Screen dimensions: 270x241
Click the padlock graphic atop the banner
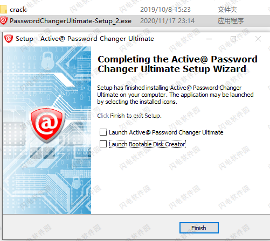pyautogui.click(x=47, y=60)
